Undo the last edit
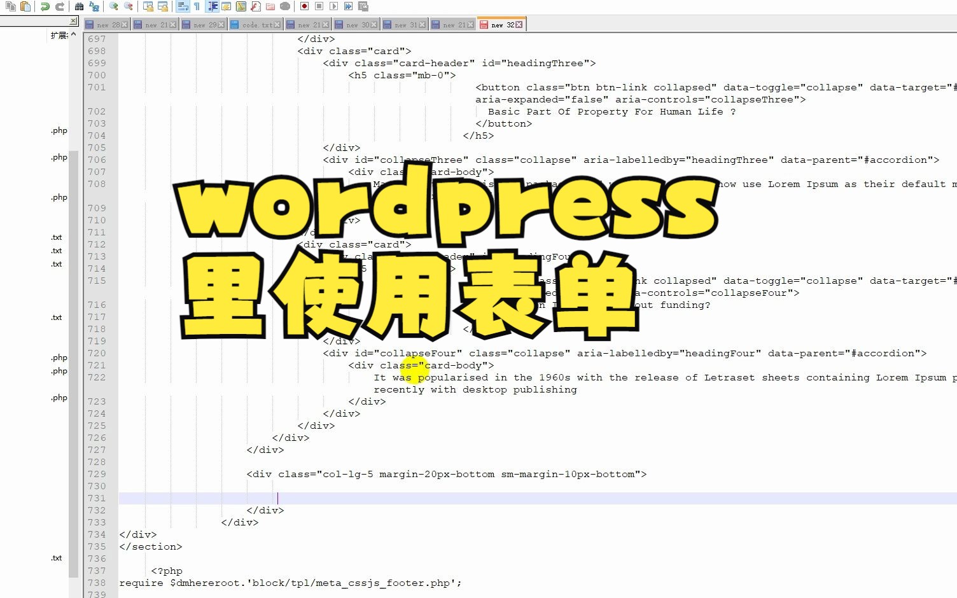957x598 pixels. pyautogui.click(x=45, y=6)
